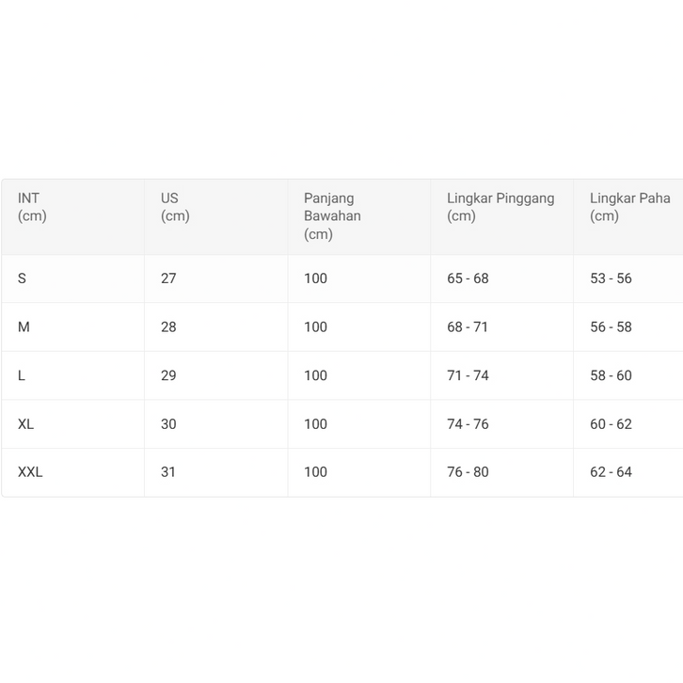This screenshot has height=683, width=683.
Task: Click the S size row label
Action: 23,278
